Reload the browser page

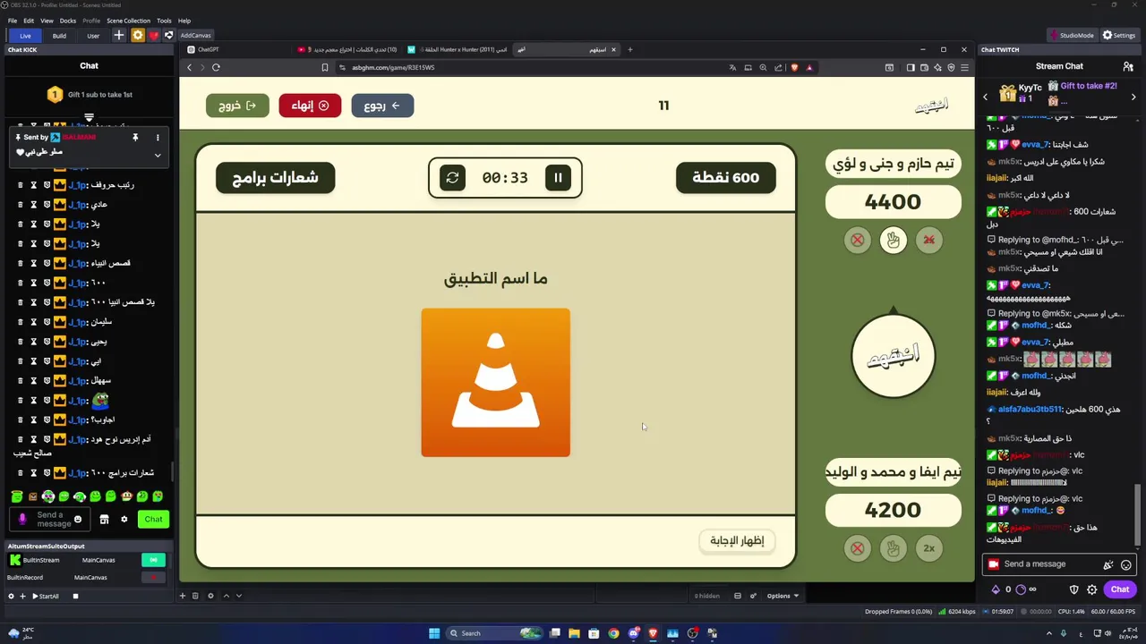[216, 68]
